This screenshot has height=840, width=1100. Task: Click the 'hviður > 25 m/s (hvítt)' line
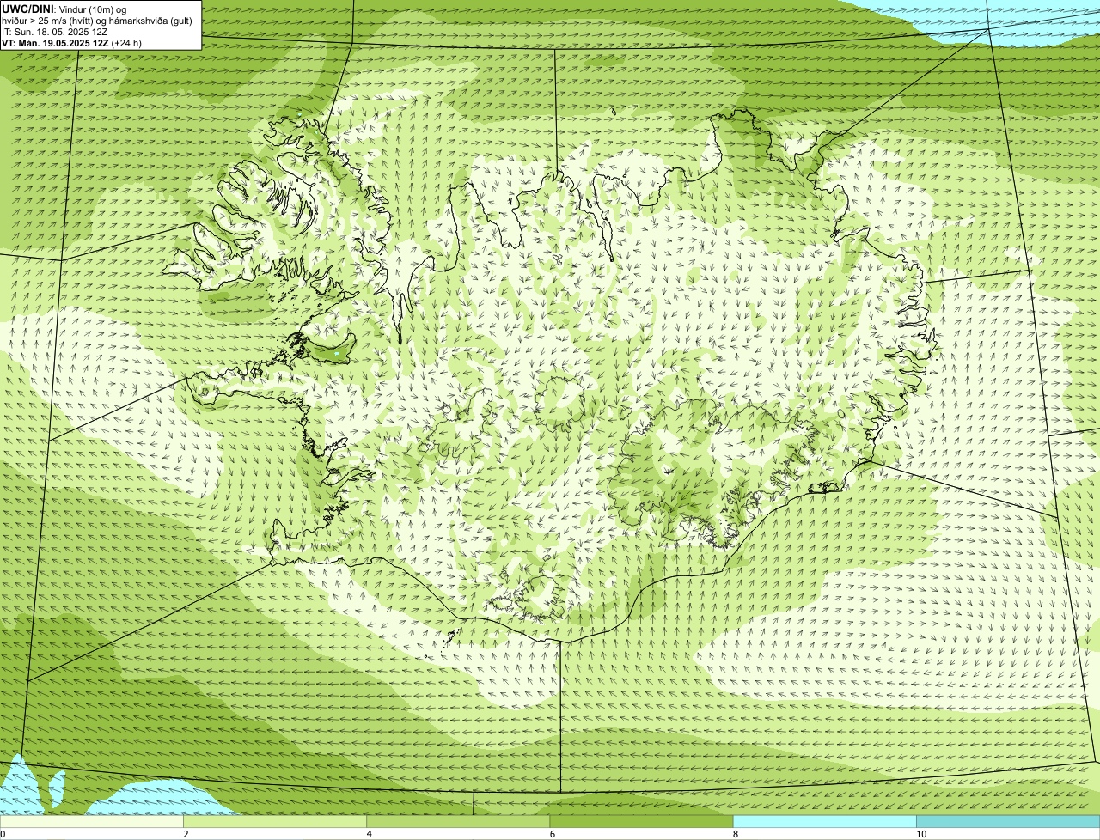96,21
